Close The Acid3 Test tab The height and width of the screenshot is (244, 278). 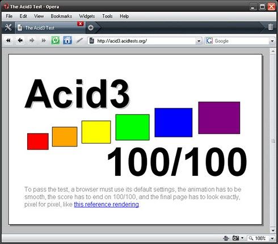(81, 24)
